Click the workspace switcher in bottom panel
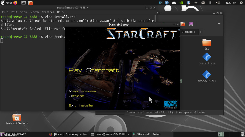The height and width of the screenshot is (137, 245). [221, 134]
